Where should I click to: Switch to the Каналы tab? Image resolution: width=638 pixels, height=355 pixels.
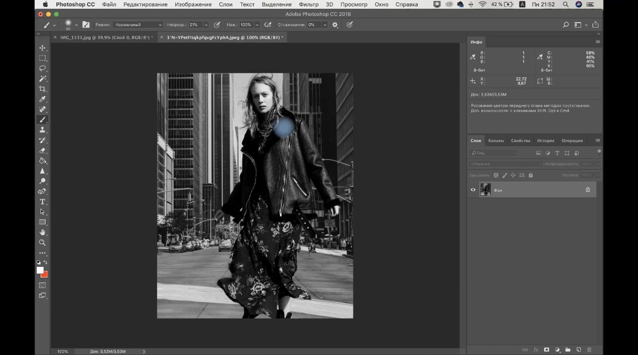pyautogui.click(x=496, y=141)
